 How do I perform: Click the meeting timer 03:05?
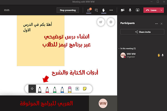[x=7, y=10]
